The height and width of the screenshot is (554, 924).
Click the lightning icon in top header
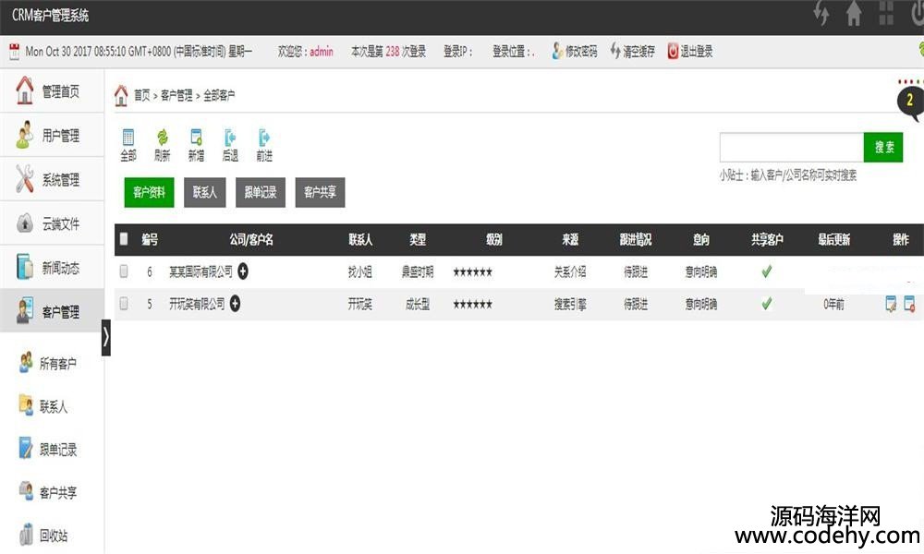pos(821,14)
